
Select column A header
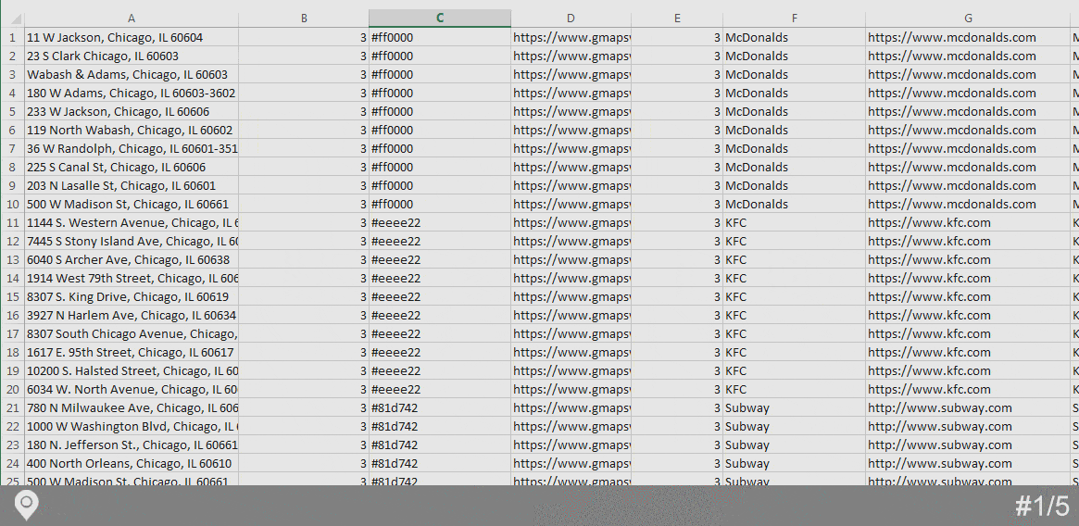pyautogui.click(x=132, y=19)
